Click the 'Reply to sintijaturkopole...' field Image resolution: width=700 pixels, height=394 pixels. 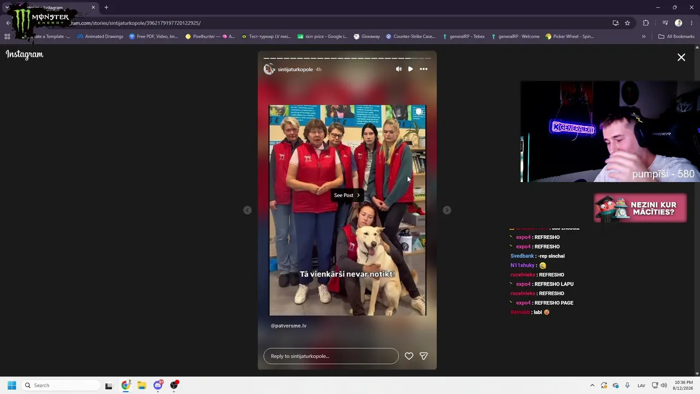[331, 356]
